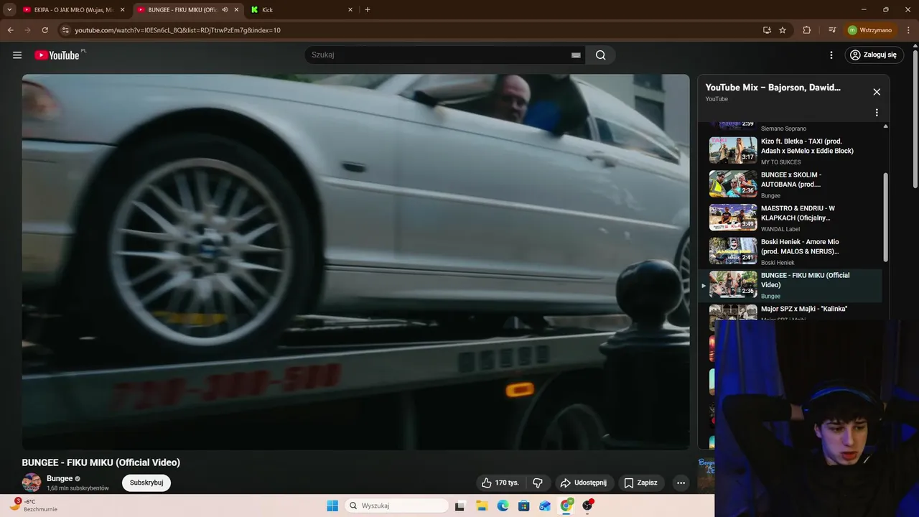
Task: Open Microsoft Edge from the taskbar
Action: 503,506
